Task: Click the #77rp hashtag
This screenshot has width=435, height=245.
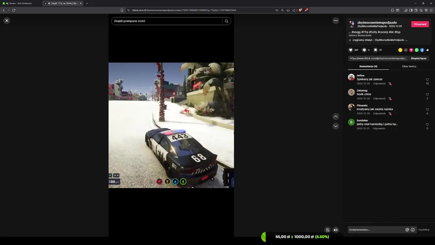Action: click(365, 32)
